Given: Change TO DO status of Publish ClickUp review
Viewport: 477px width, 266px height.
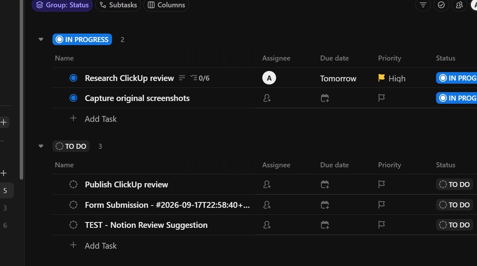Looking at the screenshot, I should click(455, 184).
